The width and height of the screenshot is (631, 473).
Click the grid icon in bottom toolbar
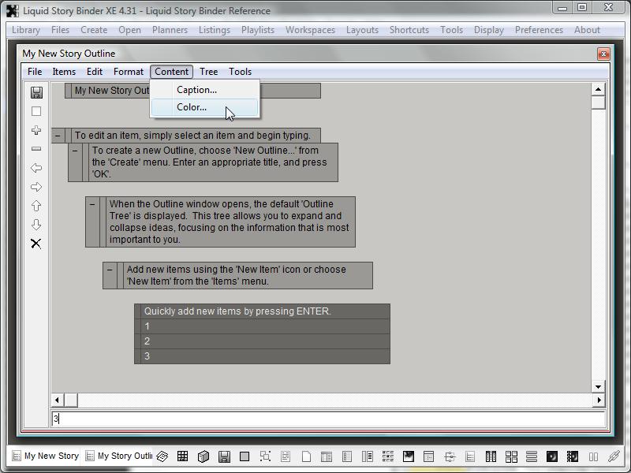(182, 456)
